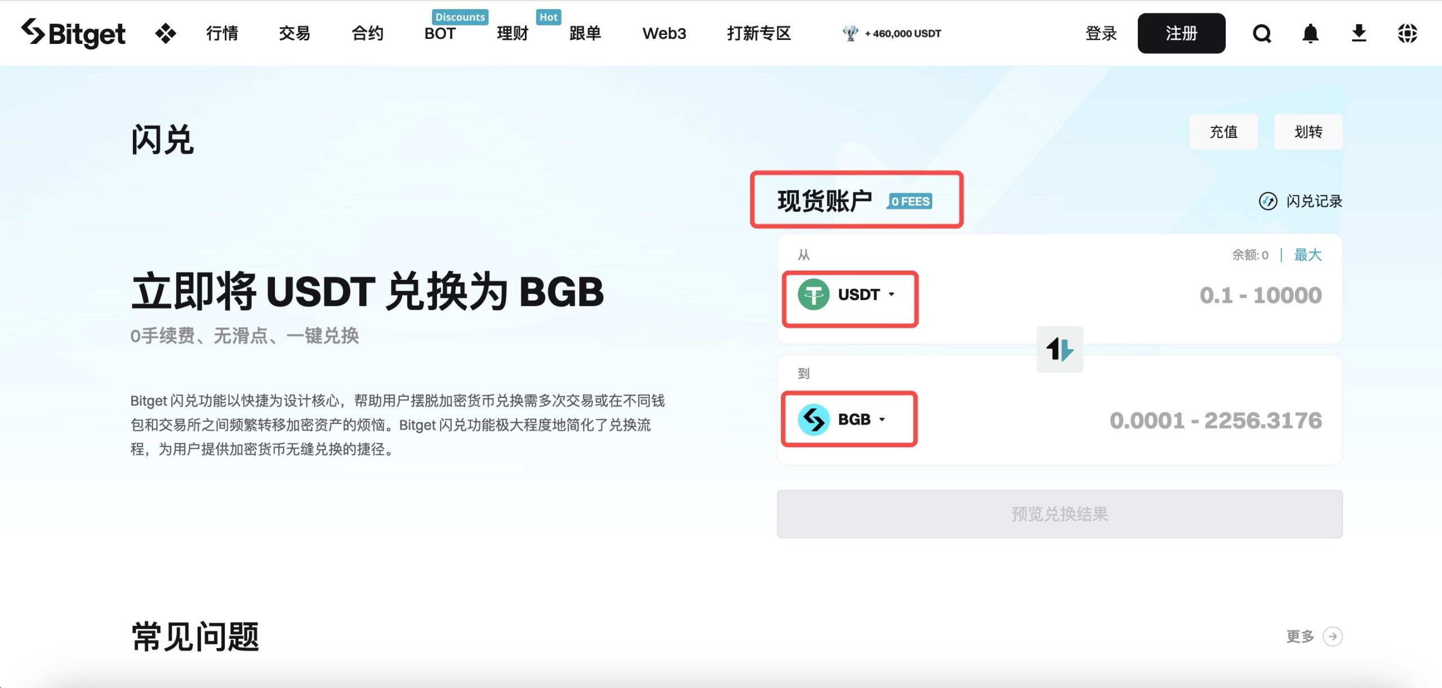
Task: Click the 充值 deposit button
Action: (x=1223, y=132)
